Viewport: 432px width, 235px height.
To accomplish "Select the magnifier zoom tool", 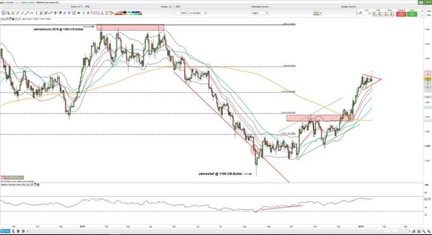I will (x=8, y=13).
